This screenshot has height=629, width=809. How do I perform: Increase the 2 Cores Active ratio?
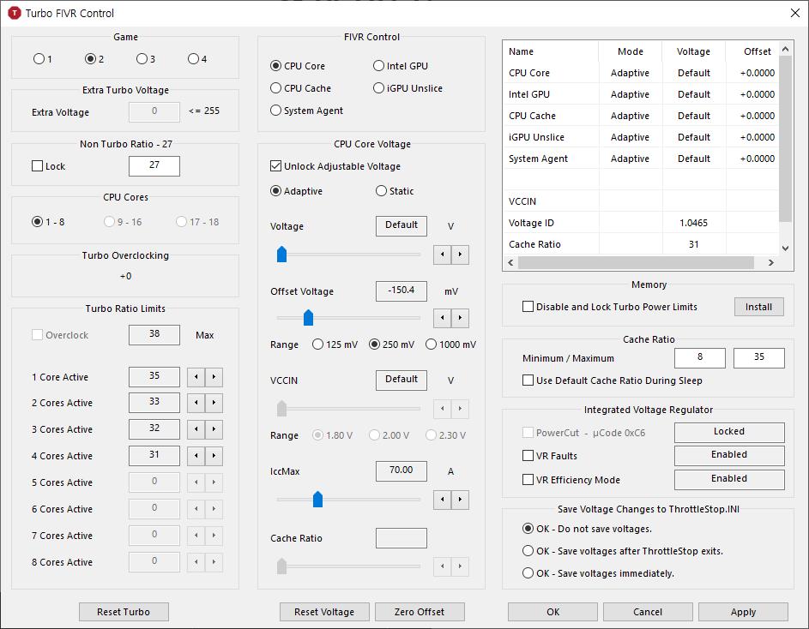214,403
